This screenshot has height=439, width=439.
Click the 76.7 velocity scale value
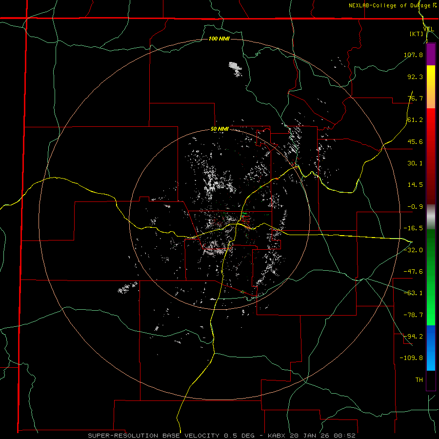point(415,98)
